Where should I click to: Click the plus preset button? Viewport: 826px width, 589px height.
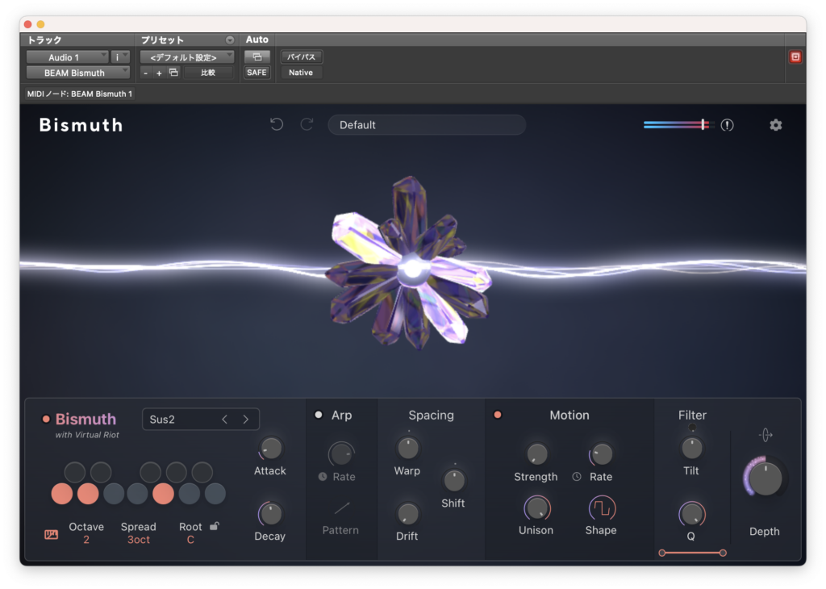click(x=159, y=73)
